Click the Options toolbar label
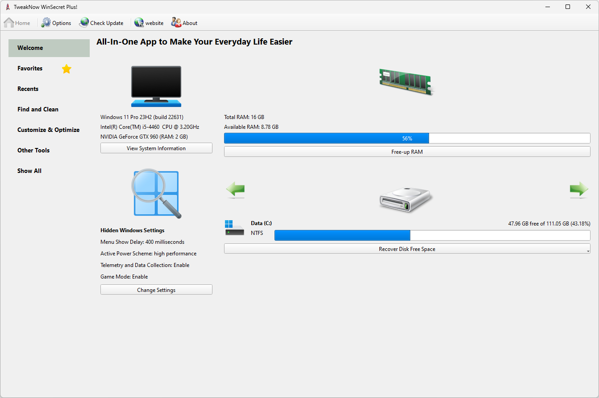 [x=62, y=23]
